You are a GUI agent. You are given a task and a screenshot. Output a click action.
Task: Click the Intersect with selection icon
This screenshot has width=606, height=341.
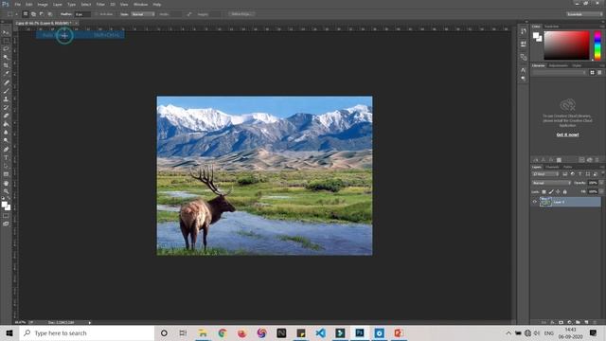coord(50,14)
